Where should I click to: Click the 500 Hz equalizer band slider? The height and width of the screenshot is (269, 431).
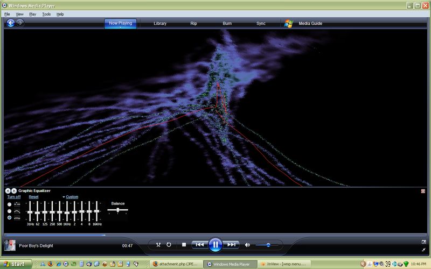pyautogui.click(x=59, y=211)
